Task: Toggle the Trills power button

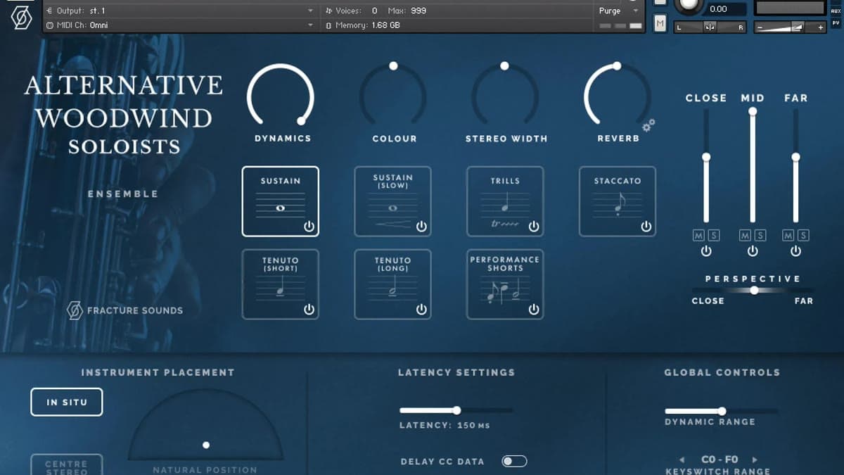Action: click(534, 227)
